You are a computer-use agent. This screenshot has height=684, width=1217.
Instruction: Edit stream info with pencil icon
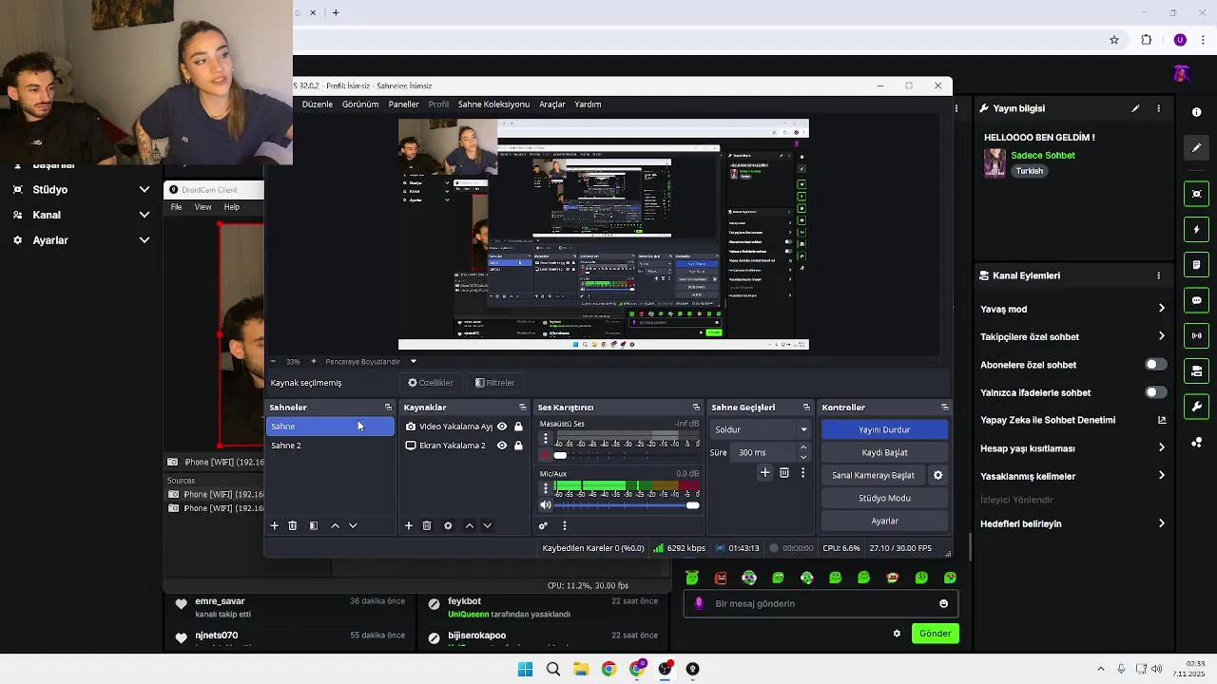[1135, 108]
